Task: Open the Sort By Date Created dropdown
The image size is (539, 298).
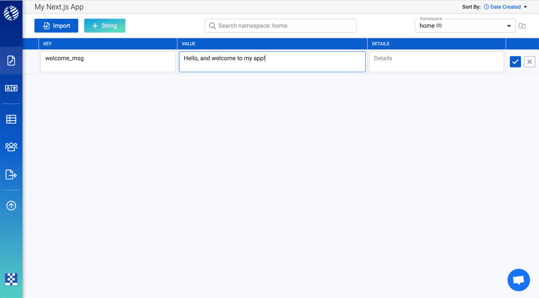Action: coord(505,6)
